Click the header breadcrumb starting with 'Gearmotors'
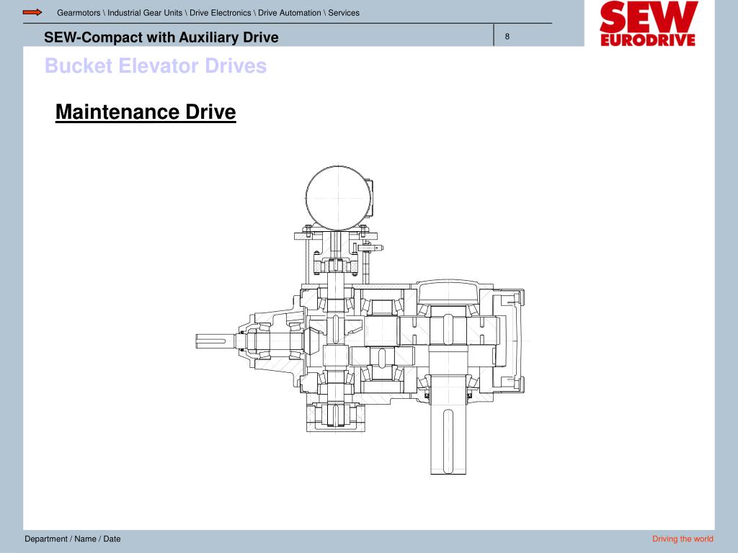 208,13
